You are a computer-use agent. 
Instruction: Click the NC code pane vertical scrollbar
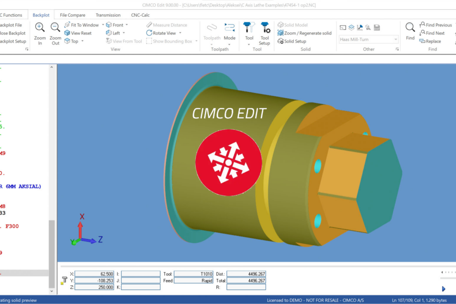tap(52, 253)
